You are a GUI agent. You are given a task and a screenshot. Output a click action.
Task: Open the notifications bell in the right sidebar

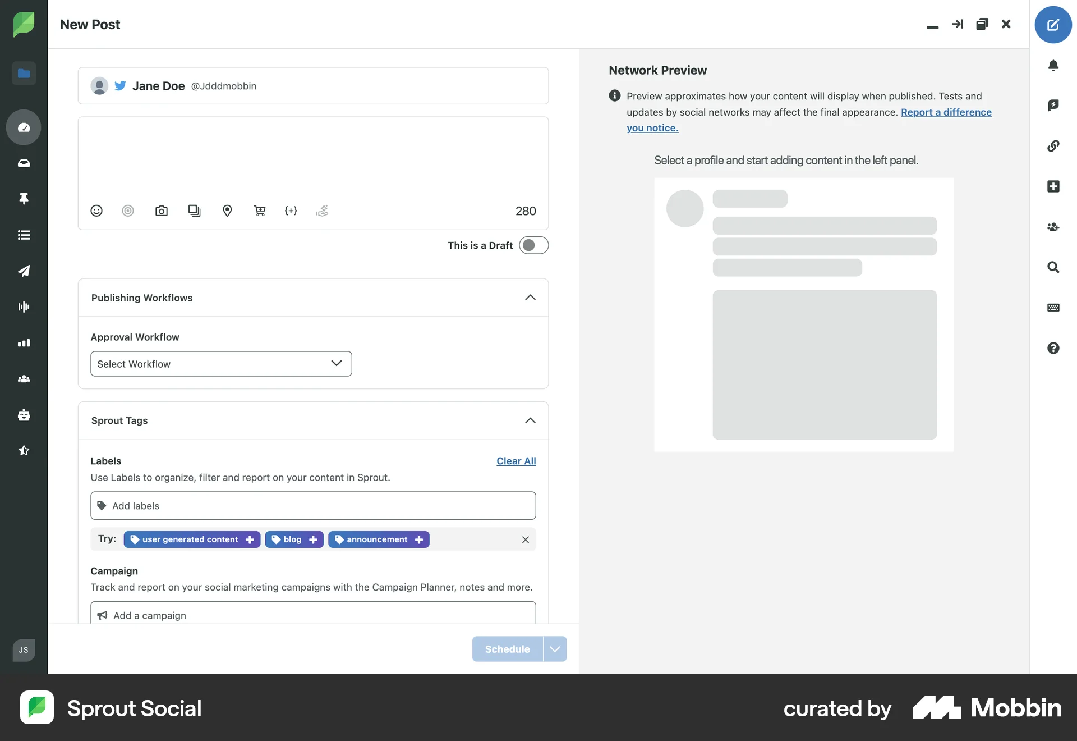pyautogui.click(x=1054, y=66)
